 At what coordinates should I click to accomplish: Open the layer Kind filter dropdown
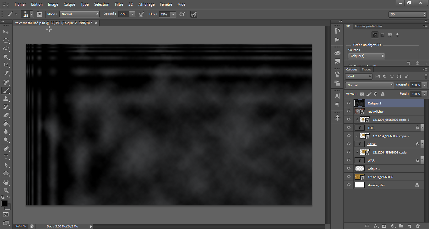click(359, 76)
